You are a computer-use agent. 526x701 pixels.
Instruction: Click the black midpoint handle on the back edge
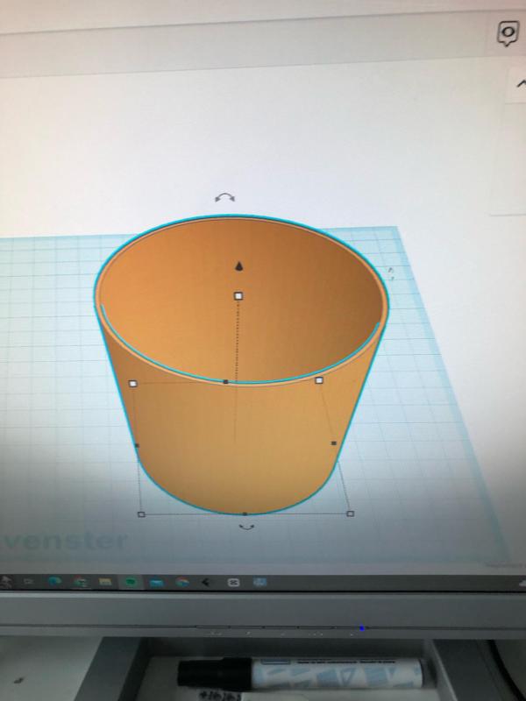[226, 382]
